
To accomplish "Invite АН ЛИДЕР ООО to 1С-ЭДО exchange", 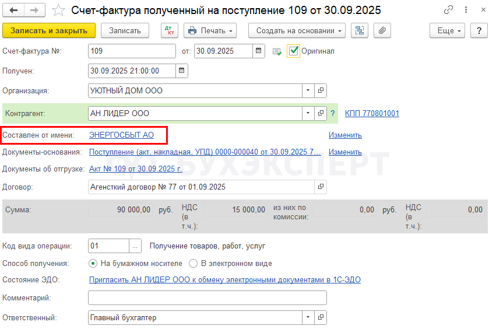I will point(225,279).
